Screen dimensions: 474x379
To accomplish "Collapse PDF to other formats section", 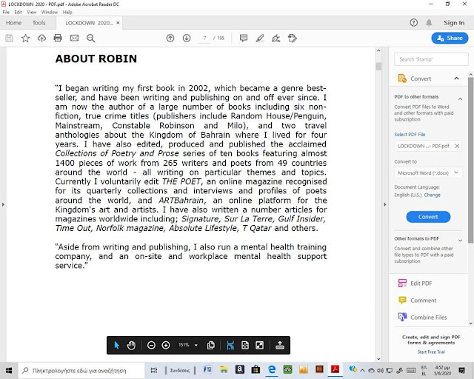I will [x=460, y=98].
